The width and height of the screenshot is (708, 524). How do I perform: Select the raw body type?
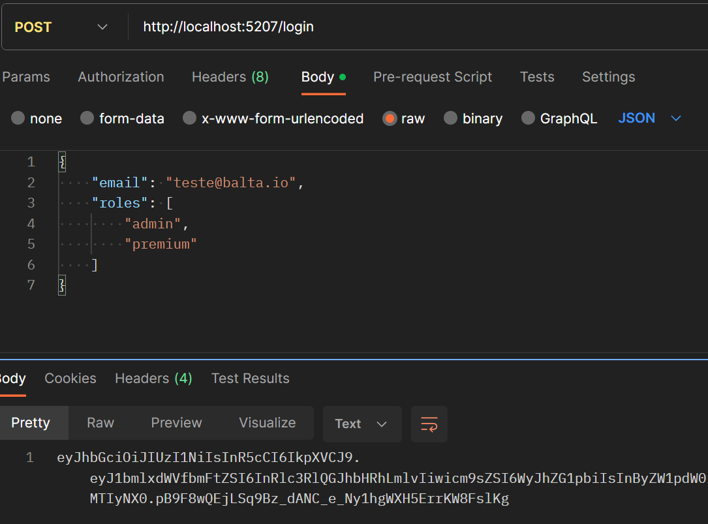pos(404,118)
